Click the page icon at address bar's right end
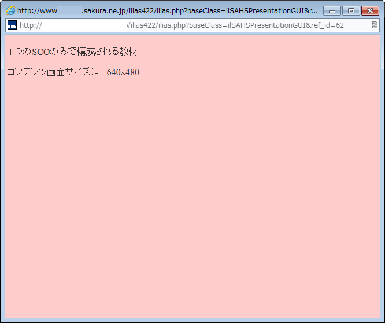Screen dimensions: 385x323 pyautogui.click(x=375, y=25)
